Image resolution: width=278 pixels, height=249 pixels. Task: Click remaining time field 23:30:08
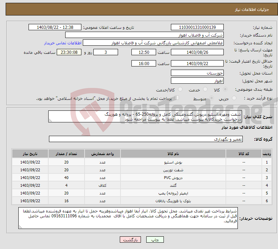point(69,52)
